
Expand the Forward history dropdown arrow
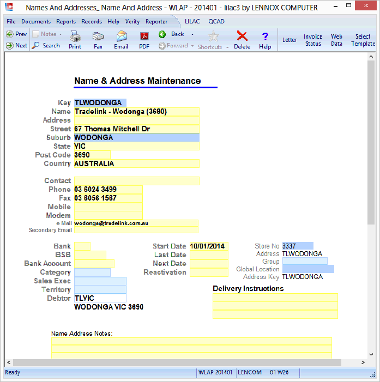pyautogui.click(x=192, y=46)
